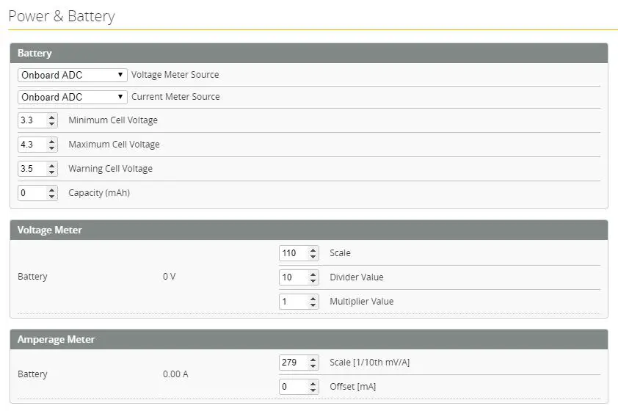Increase voltage Scale with up arrow
618x411 pixels.
313,250
